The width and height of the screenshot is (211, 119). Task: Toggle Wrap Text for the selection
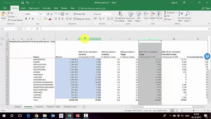[79, 14]
